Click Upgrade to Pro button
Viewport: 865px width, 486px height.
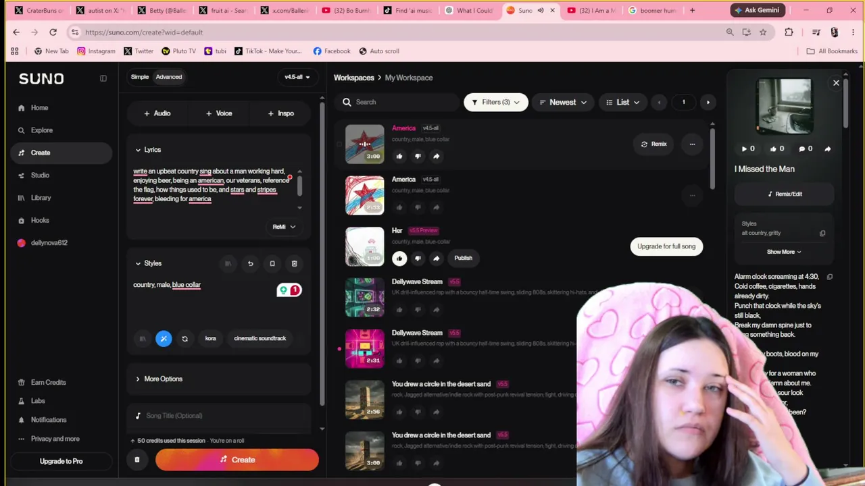pyautogui.click(x=61, y=462)
